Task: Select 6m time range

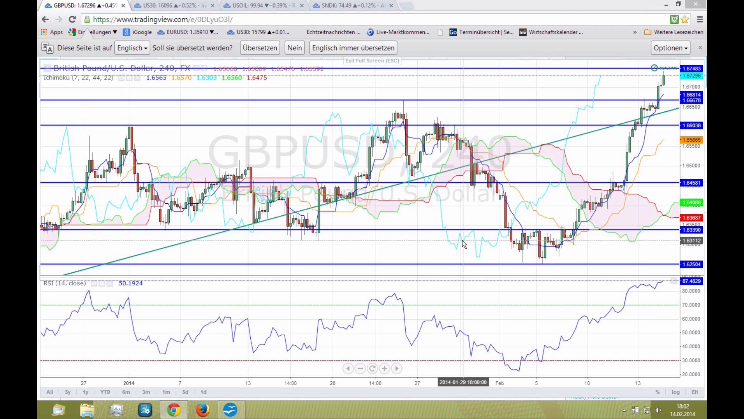Action: [x=126, y=392]
